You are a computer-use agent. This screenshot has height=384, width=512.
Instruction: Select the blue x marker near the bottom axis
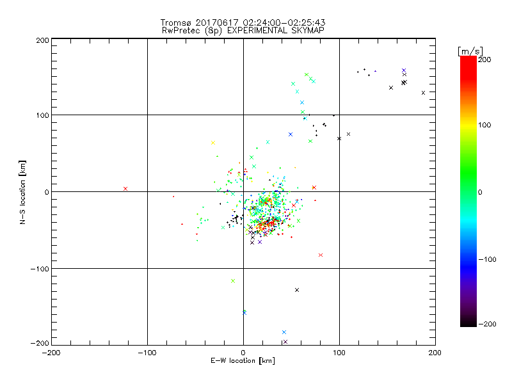pyautogui.click(x=284, y=332)
